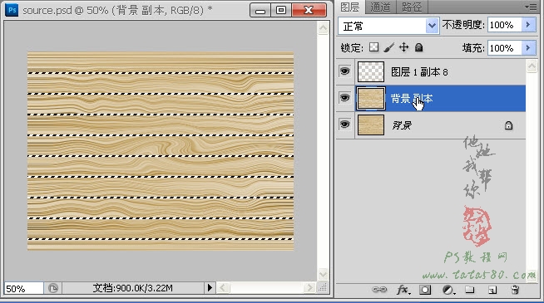Screen dimensions: 544x303
Task: Create a new layer group folder
Action: coord(470,290)
